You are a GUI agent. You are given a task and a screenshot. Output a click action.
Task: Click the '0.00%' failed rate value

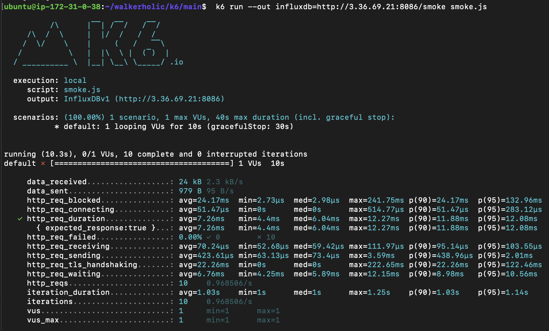(x=190, y=237)
